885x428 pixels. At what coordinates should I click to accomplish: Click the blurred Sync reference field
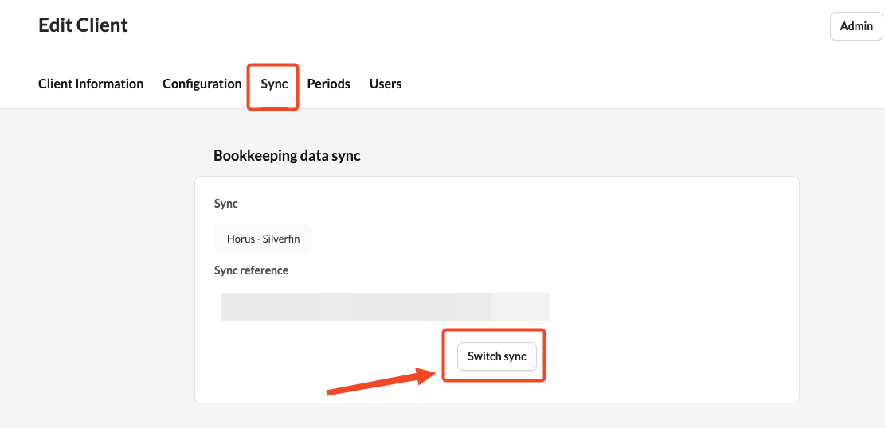point(385,307)
